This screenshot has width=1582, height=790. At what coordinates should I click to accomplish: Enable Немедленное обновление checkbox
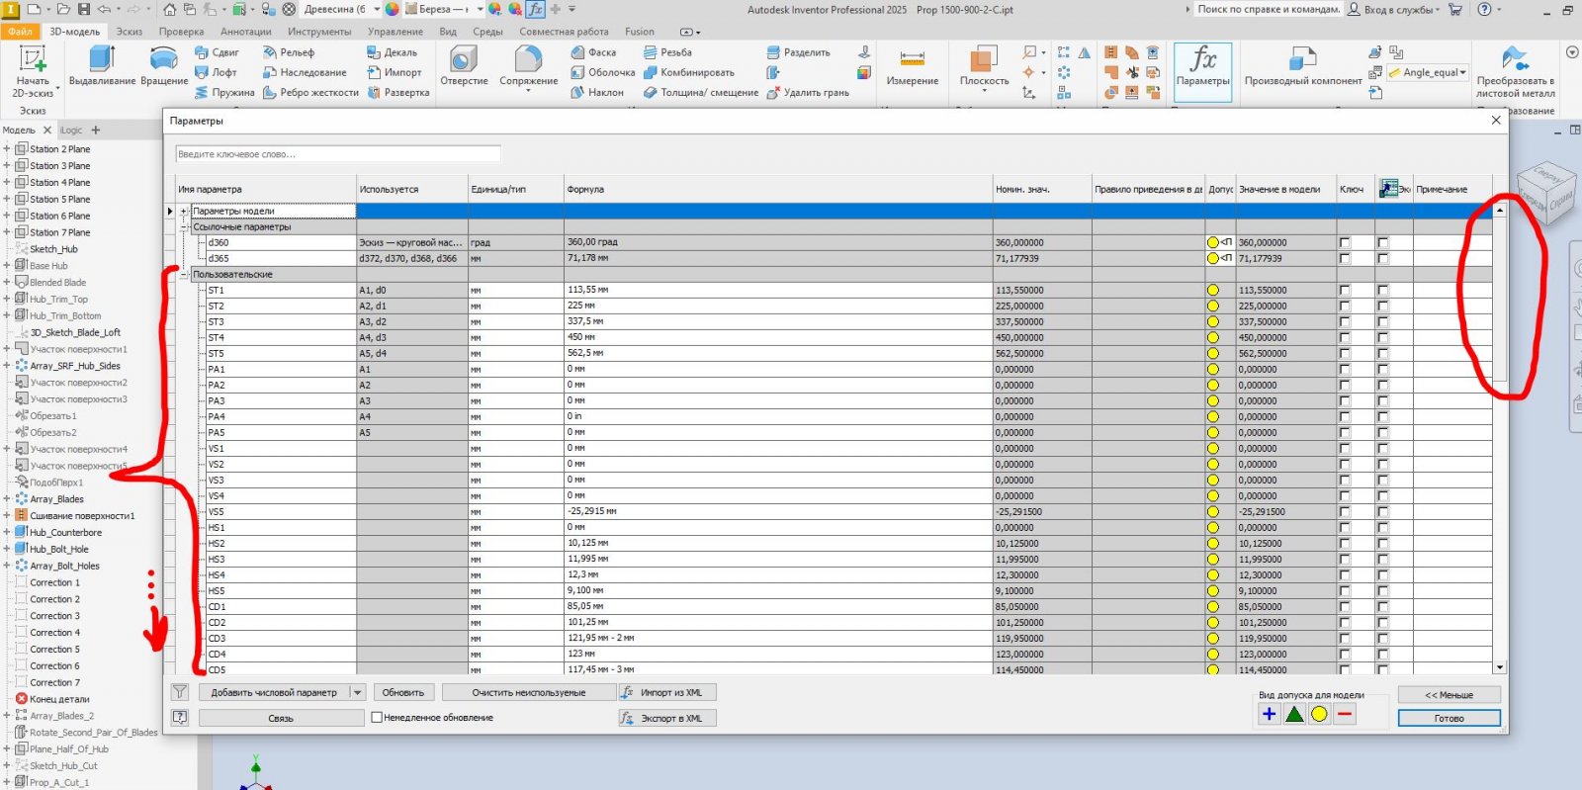click(377, 718)
